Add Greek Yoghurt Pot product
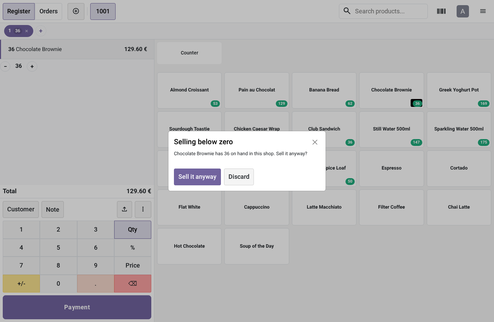The height and width of the screenshot is (322, 494). [459, 90]
